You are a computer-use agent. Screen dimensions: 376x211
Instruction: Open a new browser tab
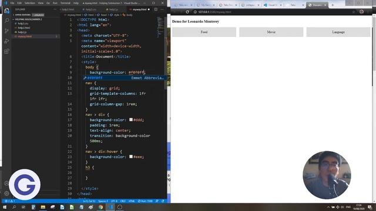pyautogui.click(x=333, y=5)
